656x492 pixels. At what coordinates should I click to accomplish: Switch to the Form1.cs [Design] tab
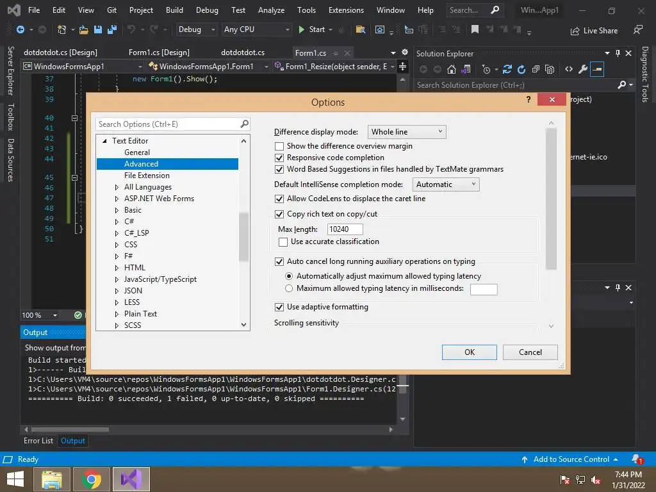[x=159, y=53]
